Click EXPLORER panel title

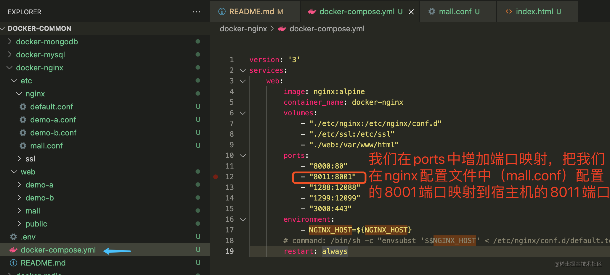(25, 12)
